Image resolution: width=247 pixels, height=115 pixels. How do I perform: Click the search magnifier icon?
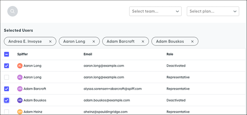pyautogui.click(x=13, y=11)
